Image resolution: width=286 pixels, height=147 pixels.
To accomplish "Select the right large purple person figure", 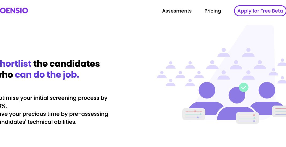I will pyautogui.click(x=267, y=99).
